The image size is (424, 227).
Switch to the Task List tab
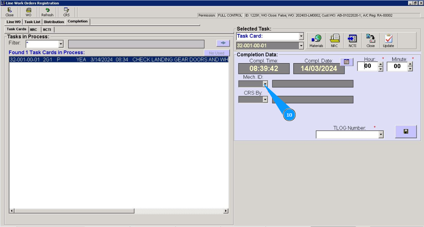32,22
